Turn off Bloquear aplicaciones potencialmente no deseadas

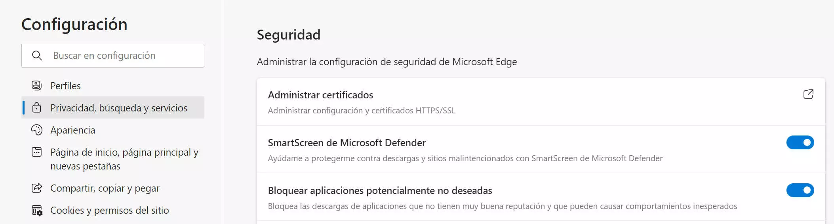pos(800,190)
